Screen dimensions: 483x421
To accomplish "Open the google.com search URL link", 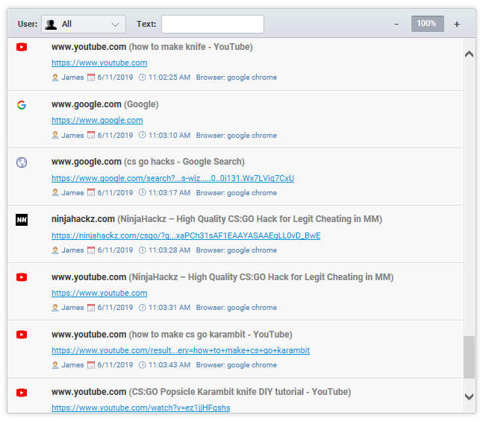I will pos(172,178).
